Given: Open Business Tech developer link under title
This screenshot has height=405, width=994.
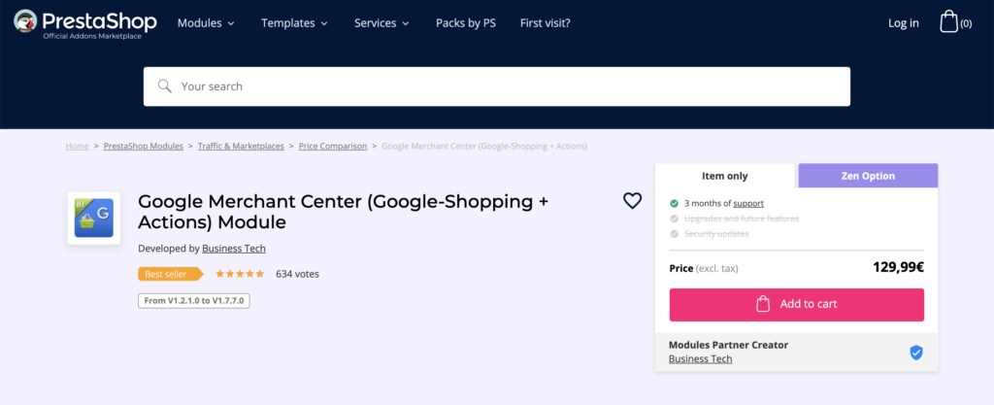Looking at the screenshot, I should [234, 249].
